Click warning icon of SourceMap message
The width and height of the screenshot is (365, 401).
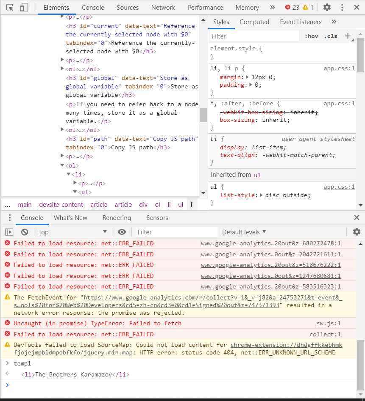tap(8, 344)
